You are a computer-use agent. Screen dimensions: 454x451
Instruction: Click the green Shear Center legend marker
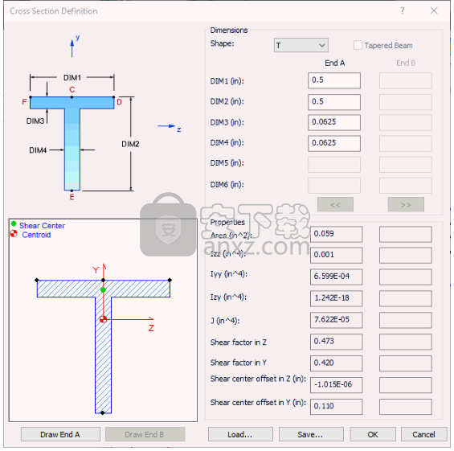pos(14,223)
